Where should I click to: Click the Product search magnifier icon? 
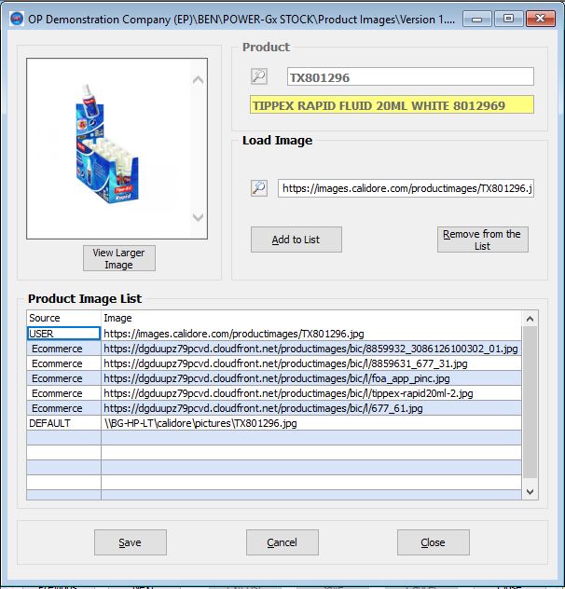[259, 77]
